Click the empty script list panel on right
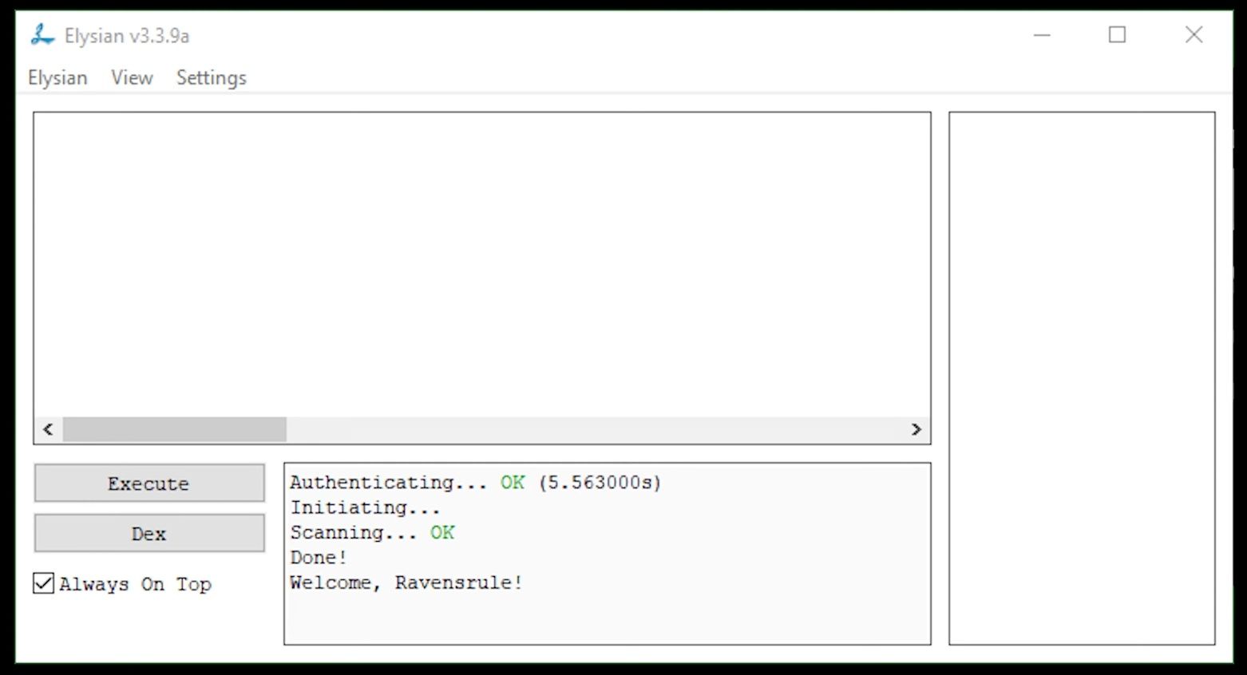This screenshot has width=1247, height=675. click(x=1082, y=378)
